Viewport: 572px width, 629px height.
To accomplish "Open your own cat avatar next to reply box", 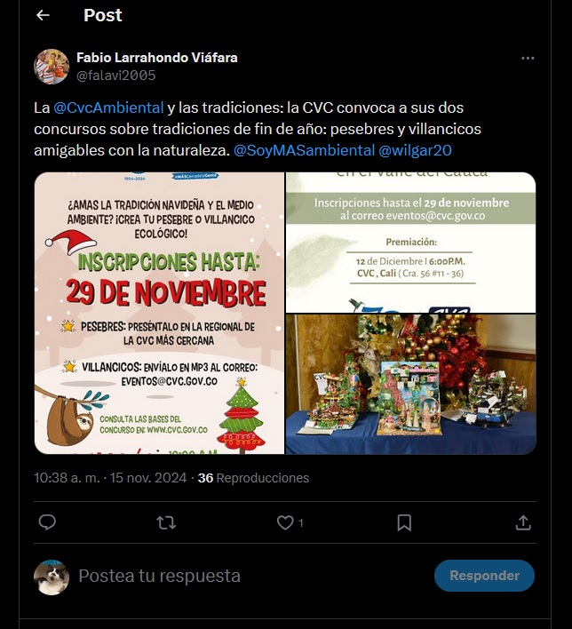I will click(x=52, y=577).
